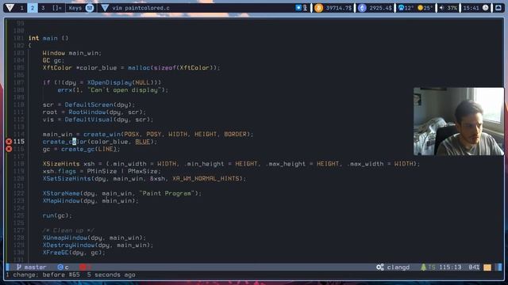Click the Treesitter TS tree icon
Screen dimensions: 508x285
point(423,268)
